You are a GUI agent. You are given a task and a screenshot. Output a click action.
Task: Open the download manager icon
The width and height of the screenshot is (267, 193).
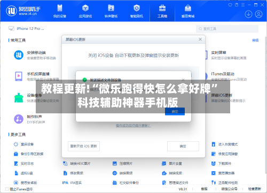(248, 14)
